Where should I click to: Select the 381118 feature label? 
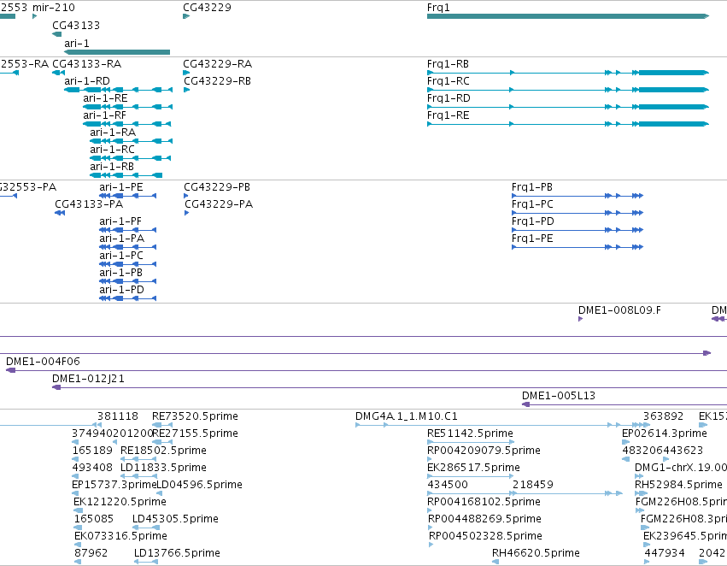[118, 416]
